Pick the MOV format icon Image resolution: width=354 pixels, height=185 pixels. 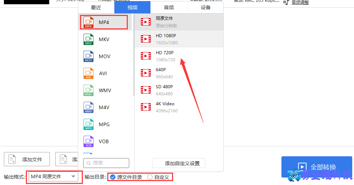pos(88,56)
